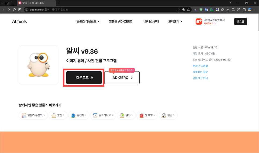Go to 알집 shortcut
Viewport: 259px width, 153px height.
58,115
